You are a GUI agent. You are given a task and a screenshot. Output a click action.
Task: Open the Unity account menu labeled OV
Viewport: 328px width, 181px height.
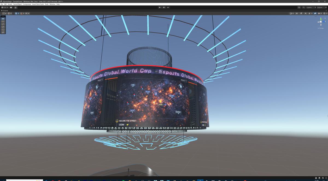pos(5,7)
